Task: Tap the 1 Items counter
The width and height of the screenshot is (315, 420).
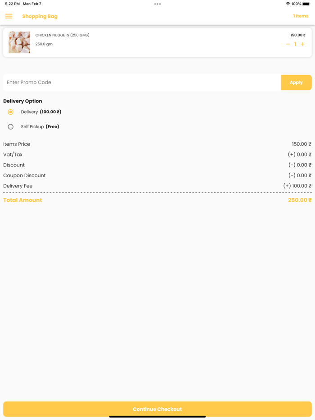Action: click(x=301, y=16)
